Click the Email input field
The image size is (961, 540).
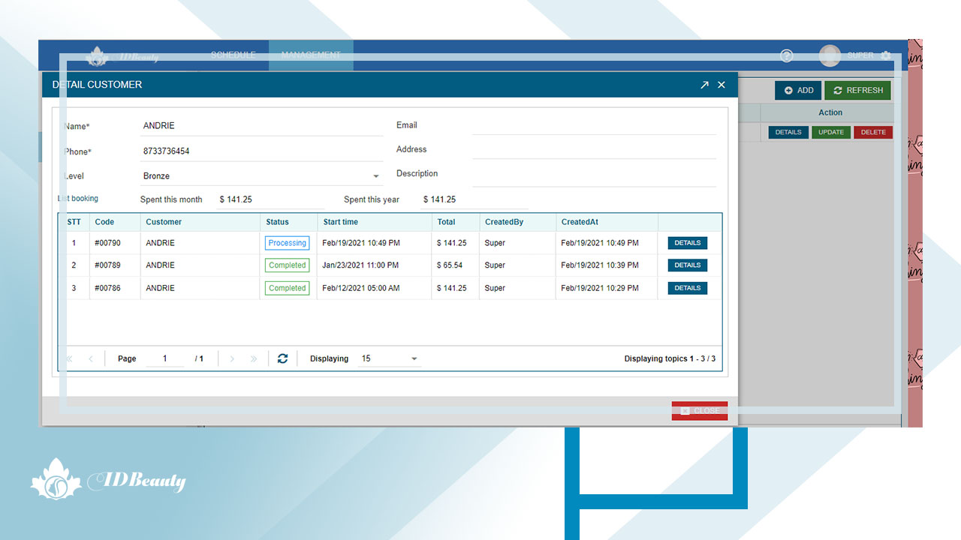coord(593,125)
